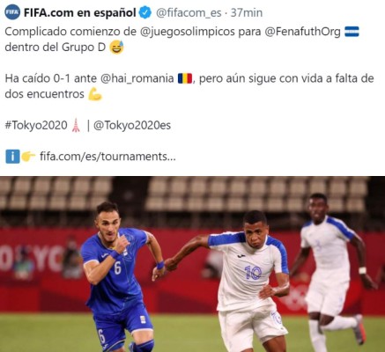The image size is (385, 352).
Task: Click the 37min tweet timestamp
Action: click(x=246, y=12)
